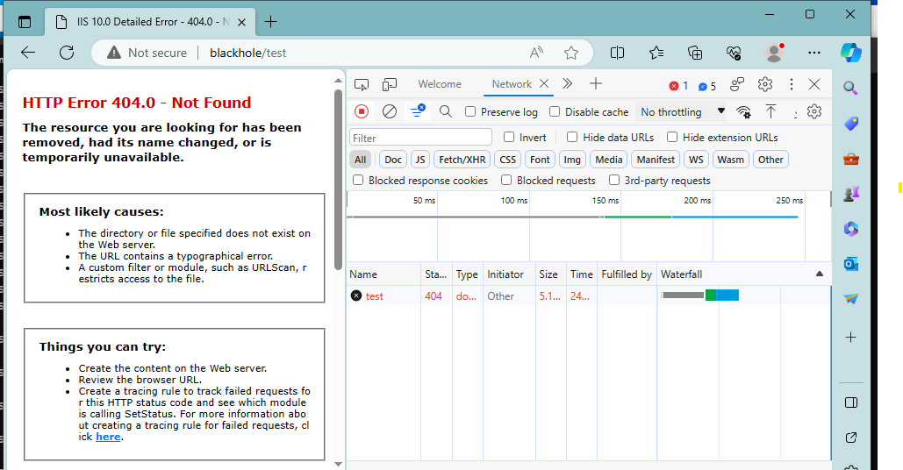903x470 pixels.
Task: Clear the network log
Action: tap(390, 111)
